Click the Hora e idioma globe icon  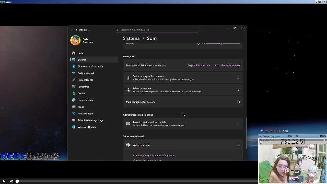pos(74,100)
